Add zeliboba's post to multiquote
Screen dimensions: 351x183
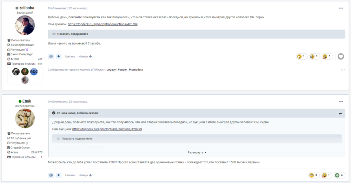pos(58,56)
